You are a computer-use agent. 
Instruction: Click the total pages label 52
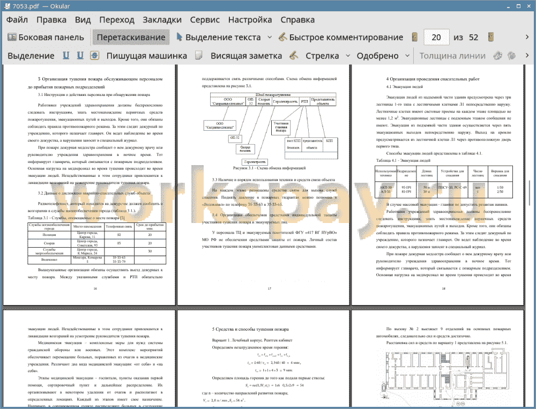pyautogui.click(x=473, y=38)
